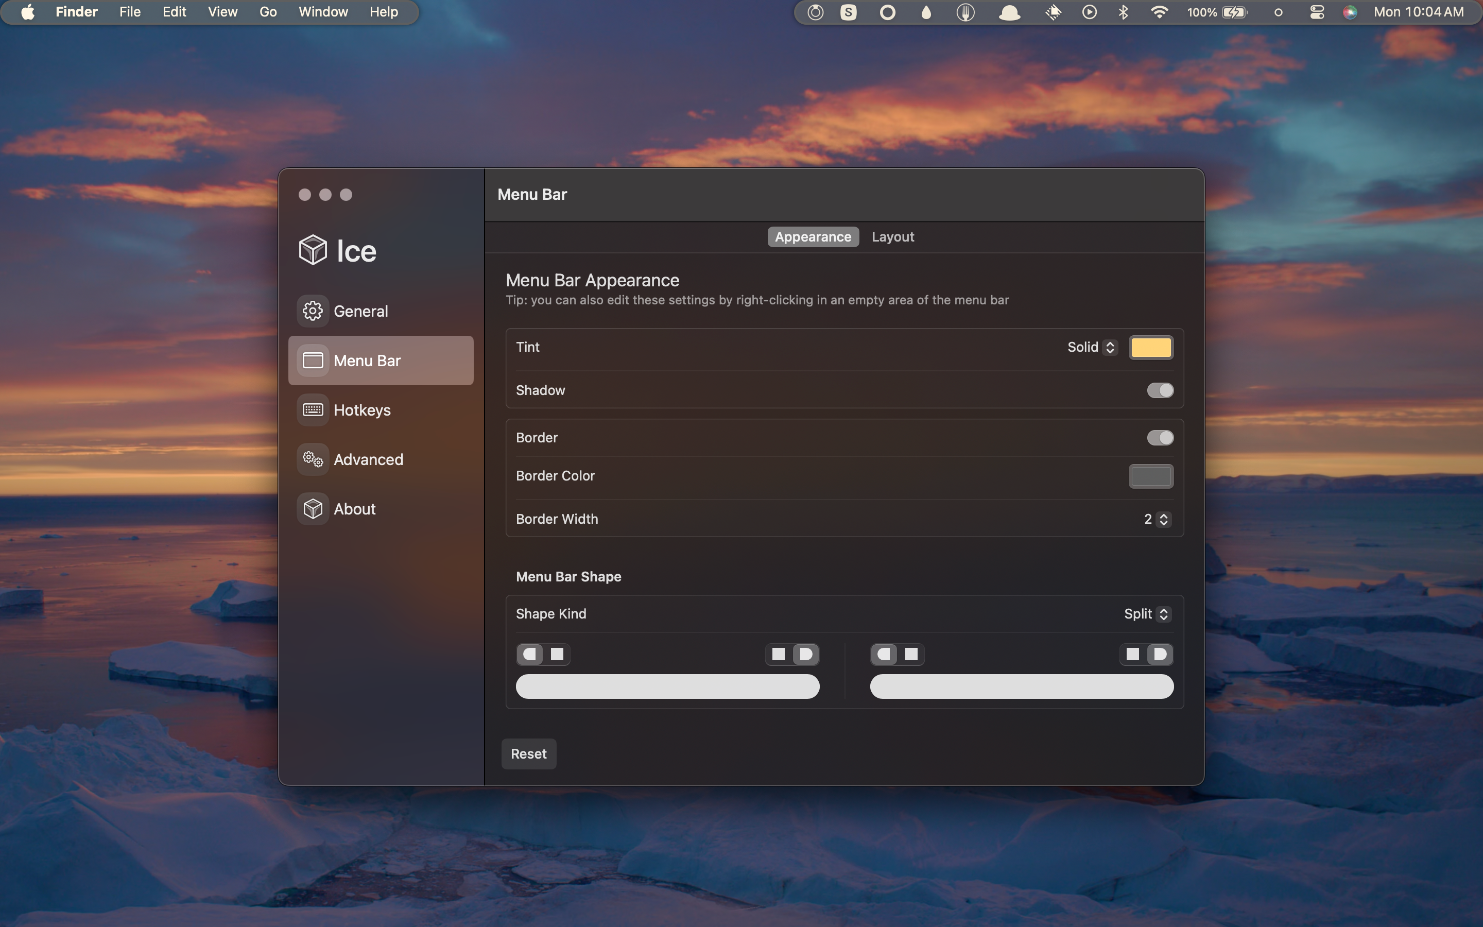Click Bluetooth menu bar icon

click(x=1123, y=11)
